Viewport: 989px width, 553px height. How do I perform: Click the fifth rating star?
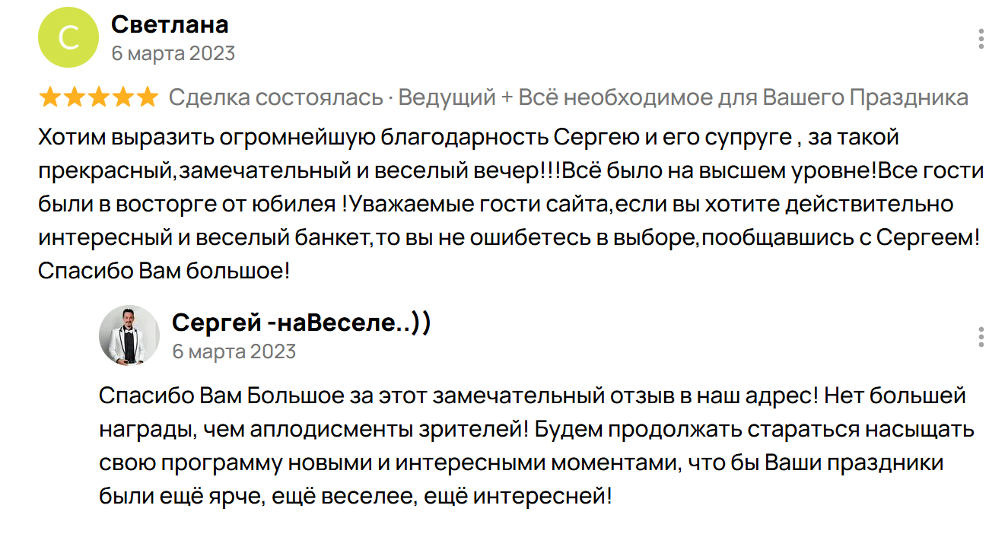tap(147, 97)
